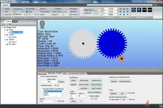
Task: Rotate view with the right-pointing perspective arrow
Action: [120, 12]
